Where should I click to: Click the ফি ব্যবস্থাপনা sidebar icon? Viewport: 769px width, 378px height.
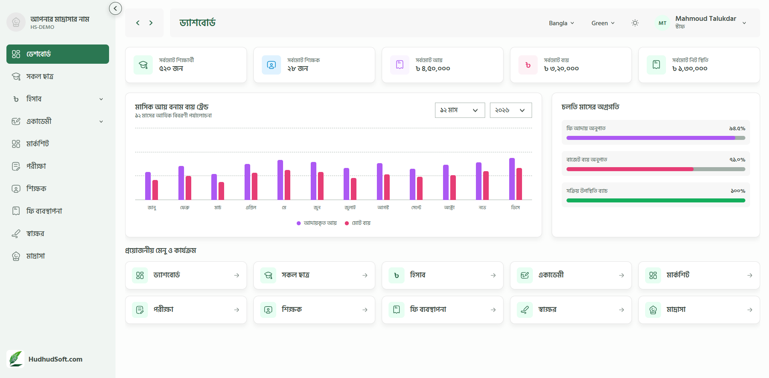tap(16, 211)
